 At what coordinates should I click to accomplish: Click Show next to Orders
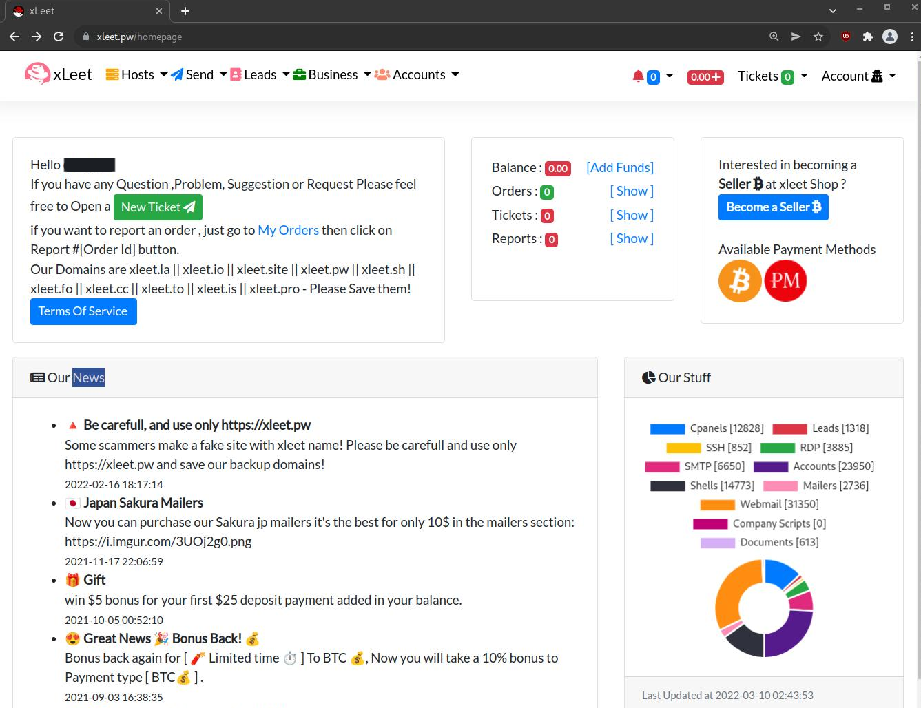pyautogui.click(x=632, y=191)
